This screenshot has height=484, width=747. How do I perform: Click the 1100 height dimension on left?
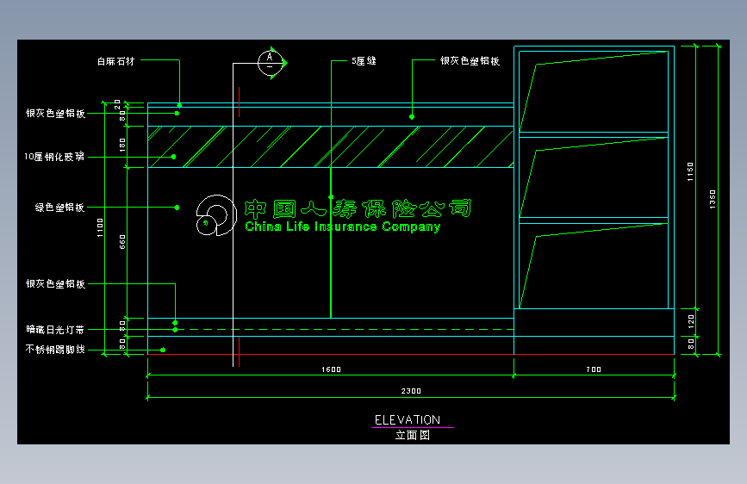coord(100,227)
